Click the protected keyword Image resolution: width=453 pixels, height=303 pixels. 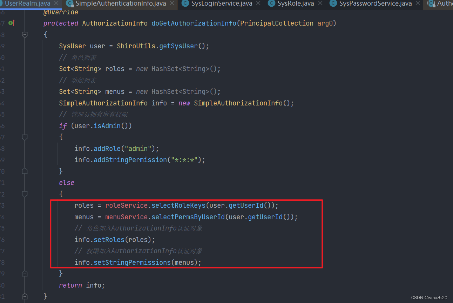61,23
